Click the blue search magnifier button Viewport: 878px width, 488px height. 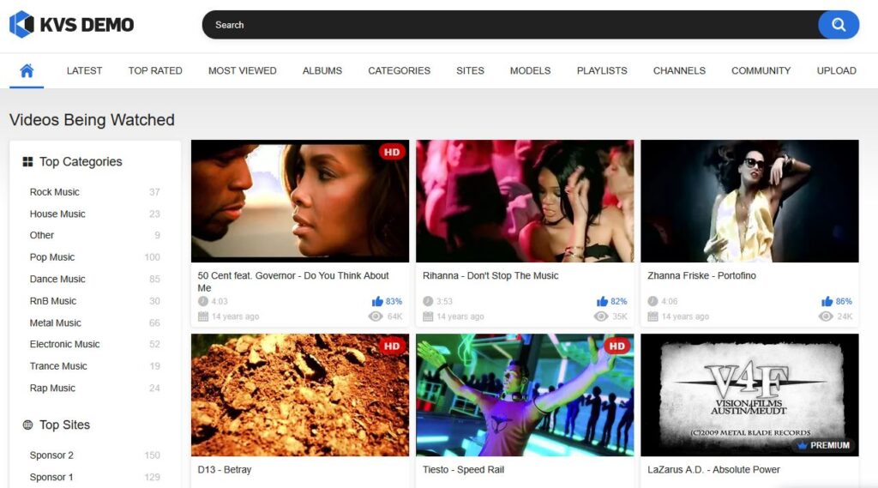tap(839, 25)
